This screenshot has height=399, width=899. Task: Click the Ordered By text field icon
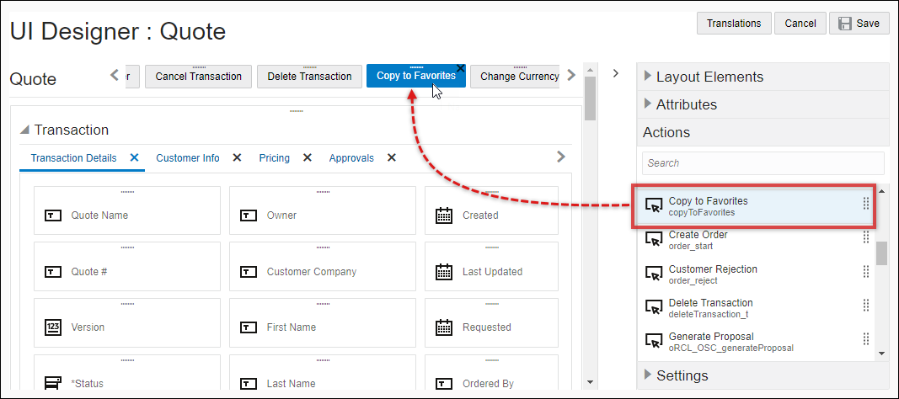(x=444, y=384)
